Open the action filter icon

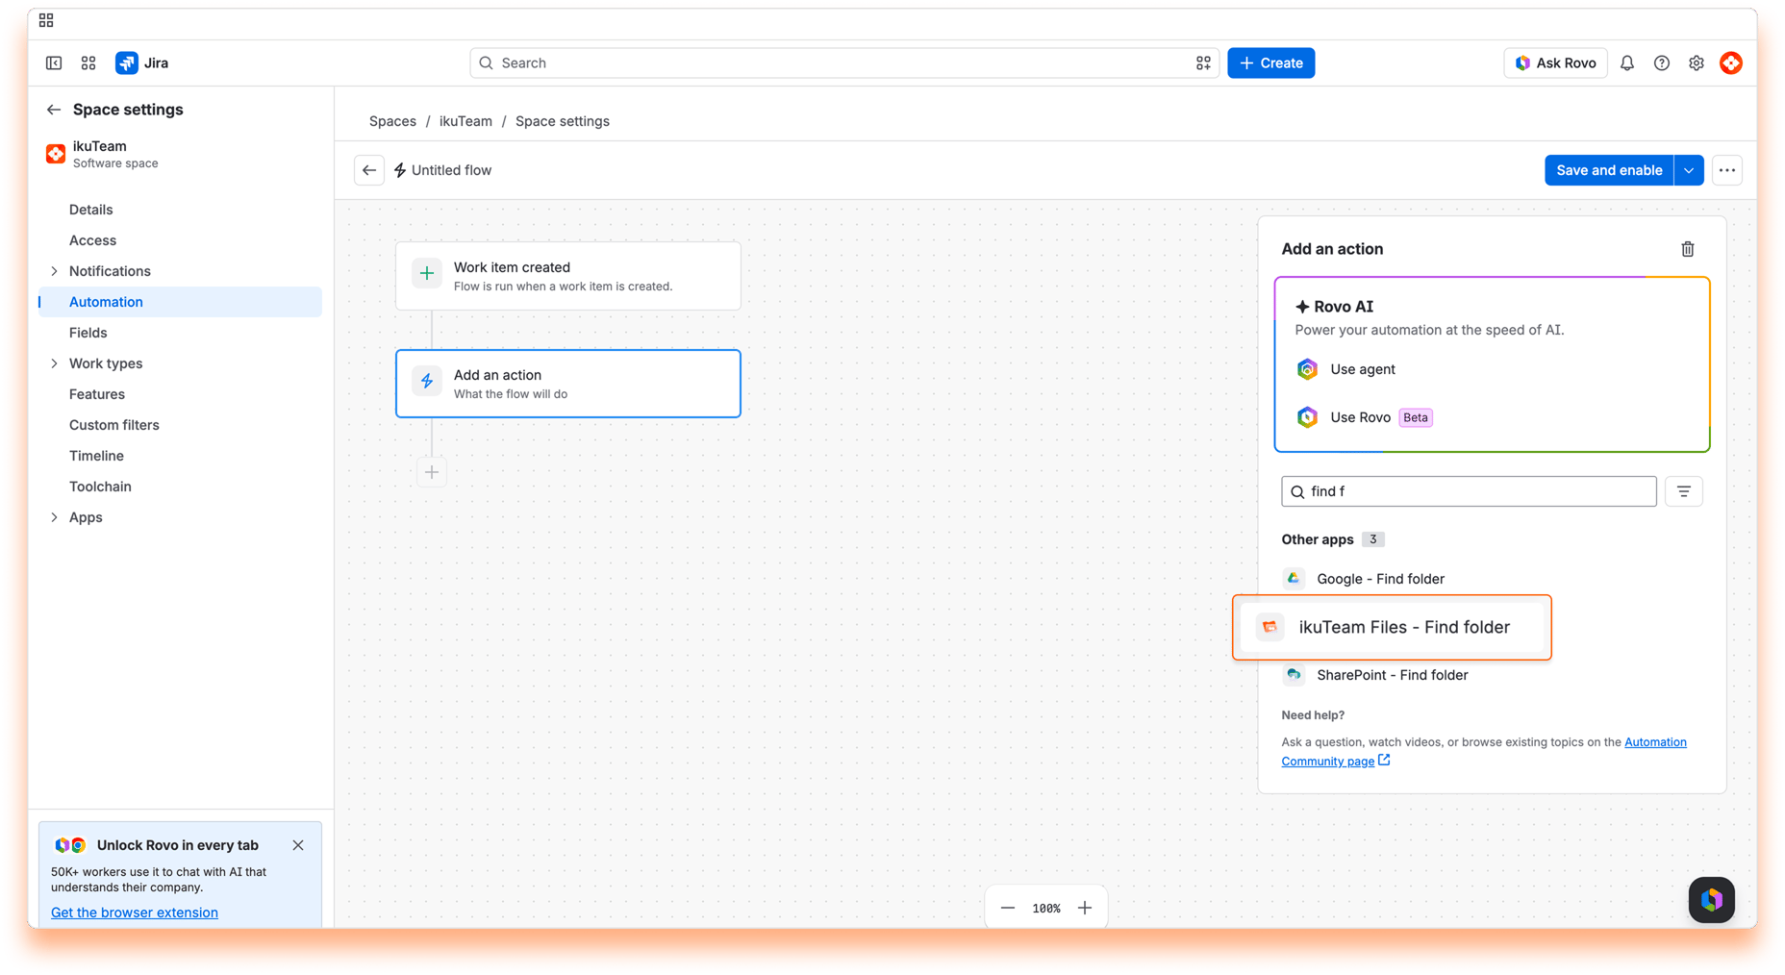[1684, 491]
